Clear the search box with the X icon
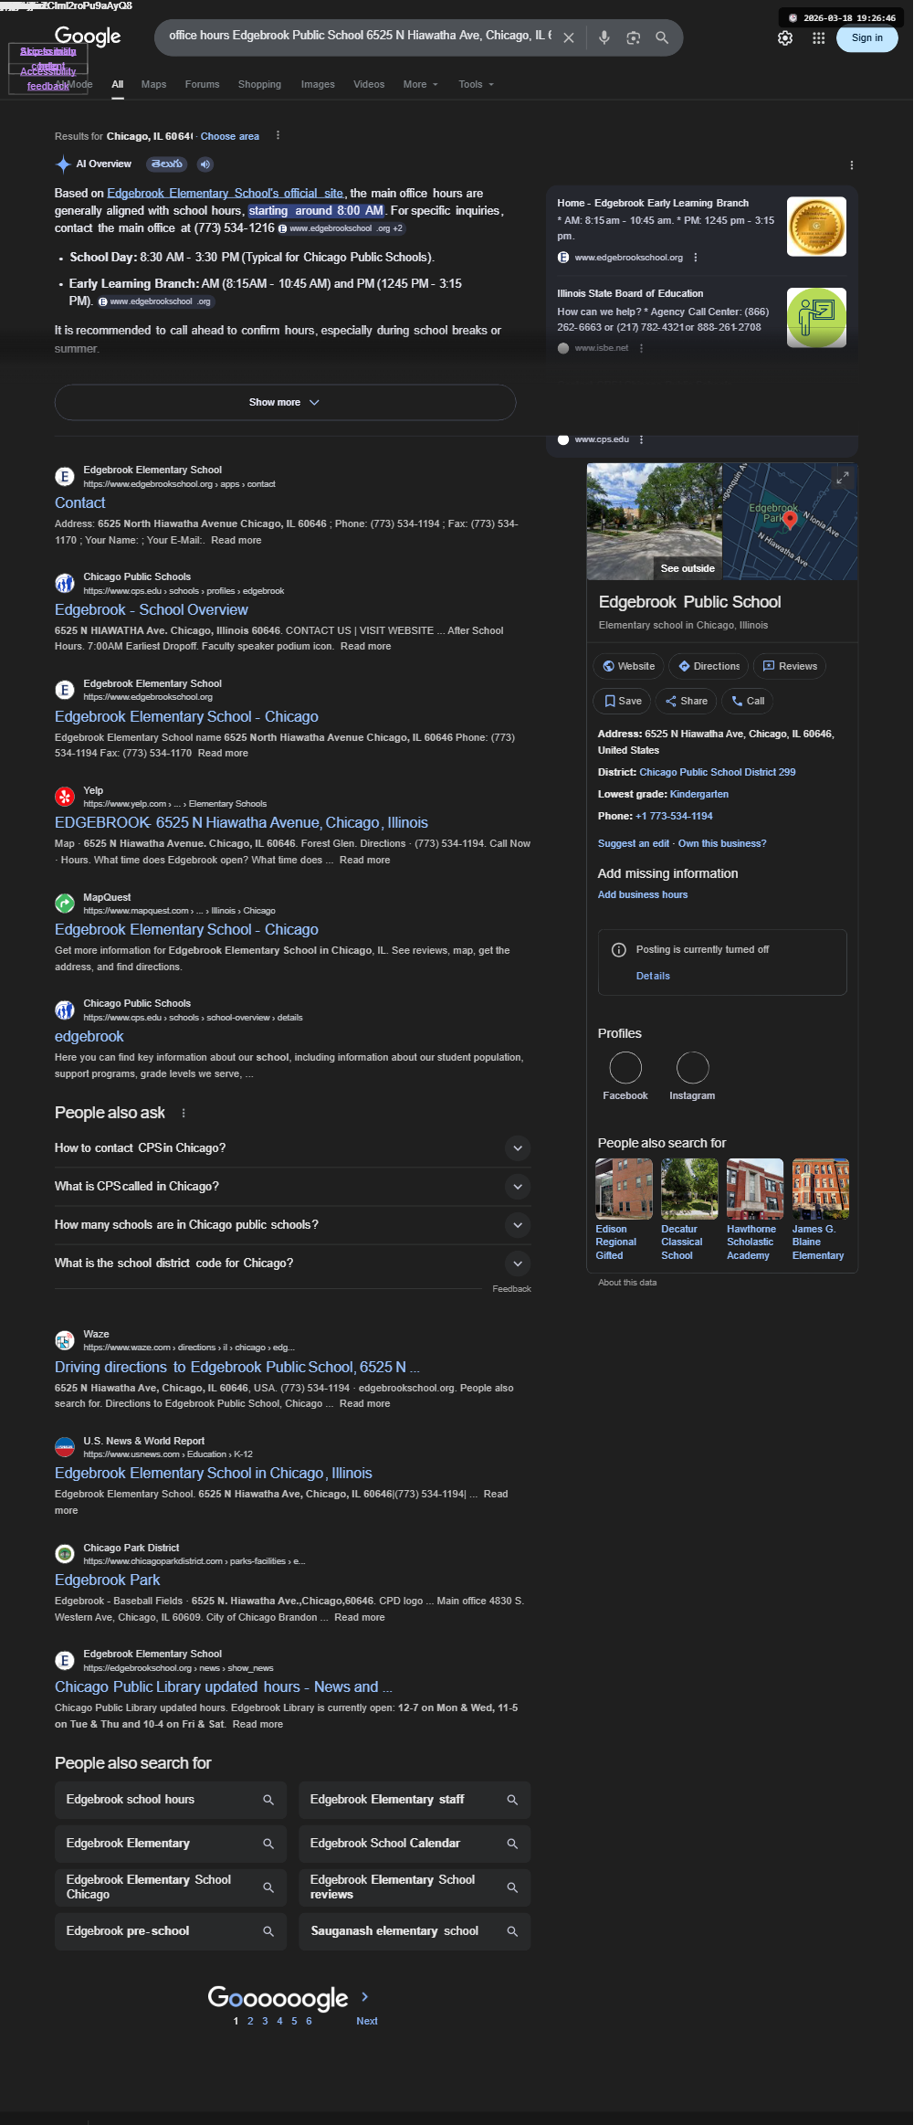 pyautogui.click(x=569, y=37)
